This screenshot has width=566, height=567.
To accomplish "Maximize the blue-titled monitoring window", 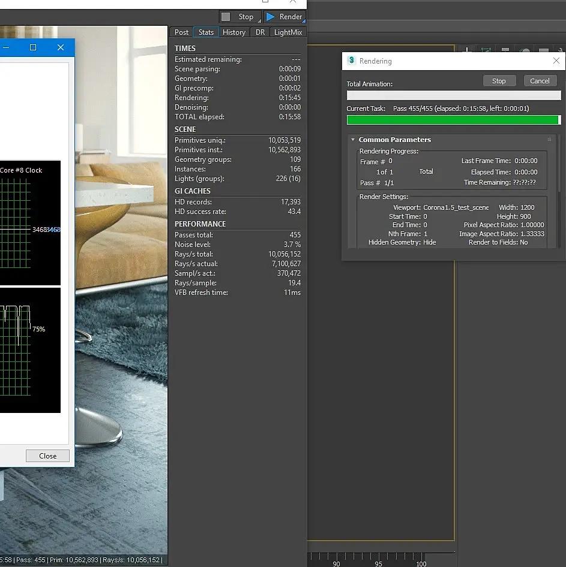I will tap(33, 47).
